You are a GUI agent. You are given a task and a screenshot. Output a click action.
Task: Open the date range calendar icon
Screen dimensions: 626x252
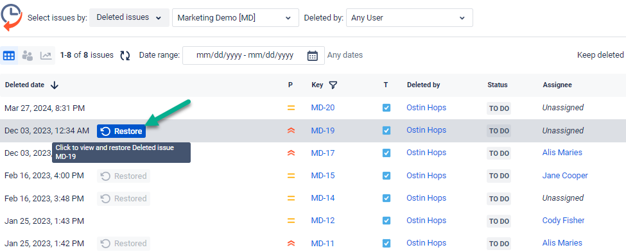[312, 55]
